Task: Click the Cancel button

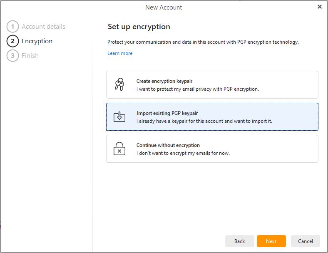Action: (306, 241)
